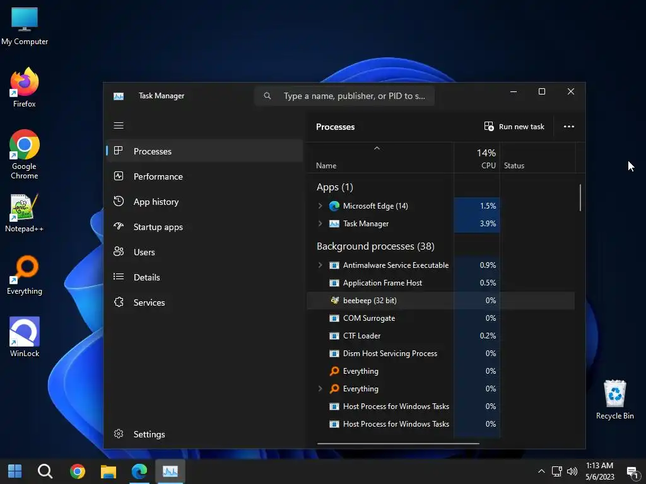This screenshot has width=646, height=484.
Task: Expand the Task Manager process row
Action: tap(320, 224)
